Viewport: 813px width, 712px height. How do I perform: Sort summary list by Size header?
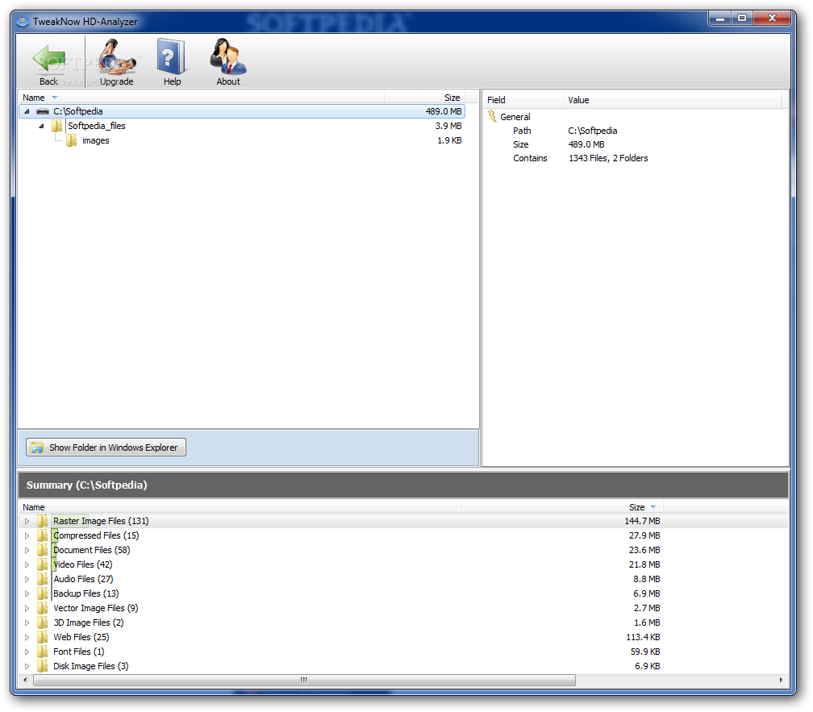[563, 507]
